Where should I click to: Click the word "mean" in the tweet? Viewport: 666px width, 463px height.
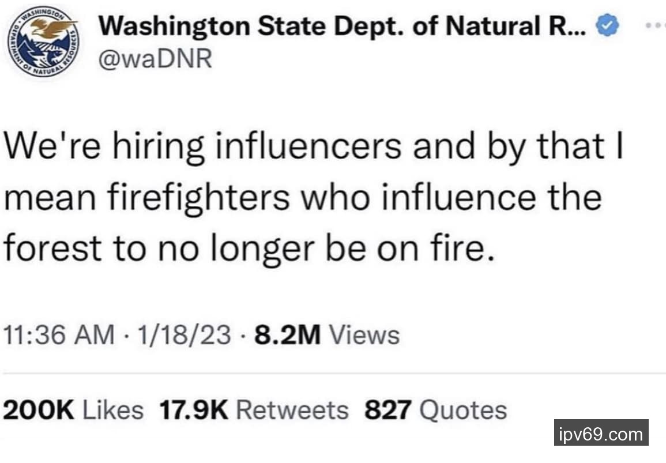point(45,197)
